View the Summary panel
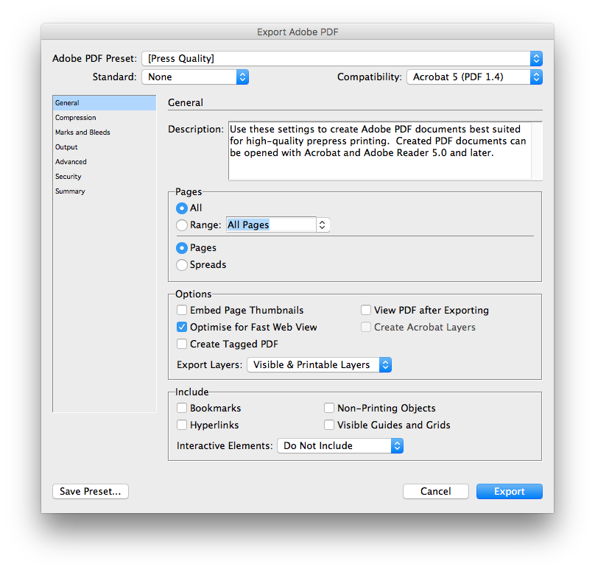 tap(105, 191)
